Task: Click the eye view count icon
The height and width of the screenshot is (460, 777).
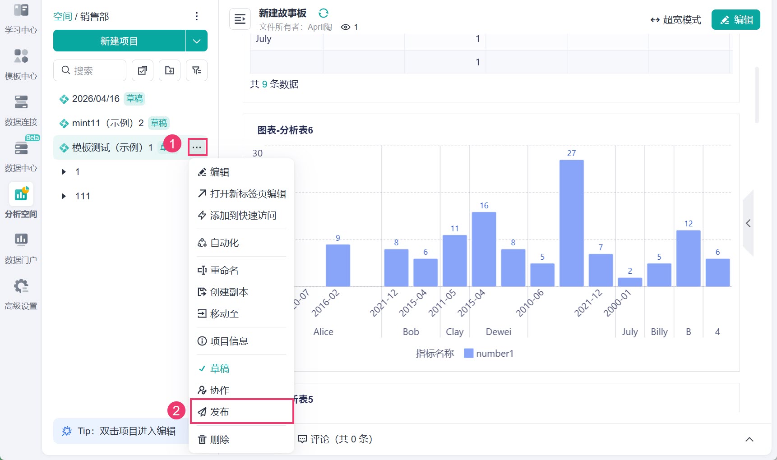Action: [x=346, y=27]
